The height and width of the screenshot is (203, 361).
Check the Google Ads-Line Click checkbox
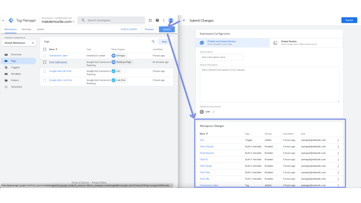[x=45, y=80]
